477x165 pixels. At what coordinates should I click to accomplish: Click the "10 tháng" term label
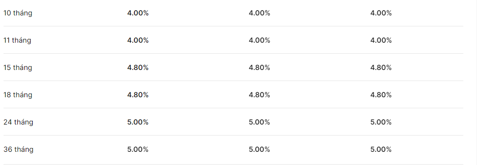click(x=18, y=13)
